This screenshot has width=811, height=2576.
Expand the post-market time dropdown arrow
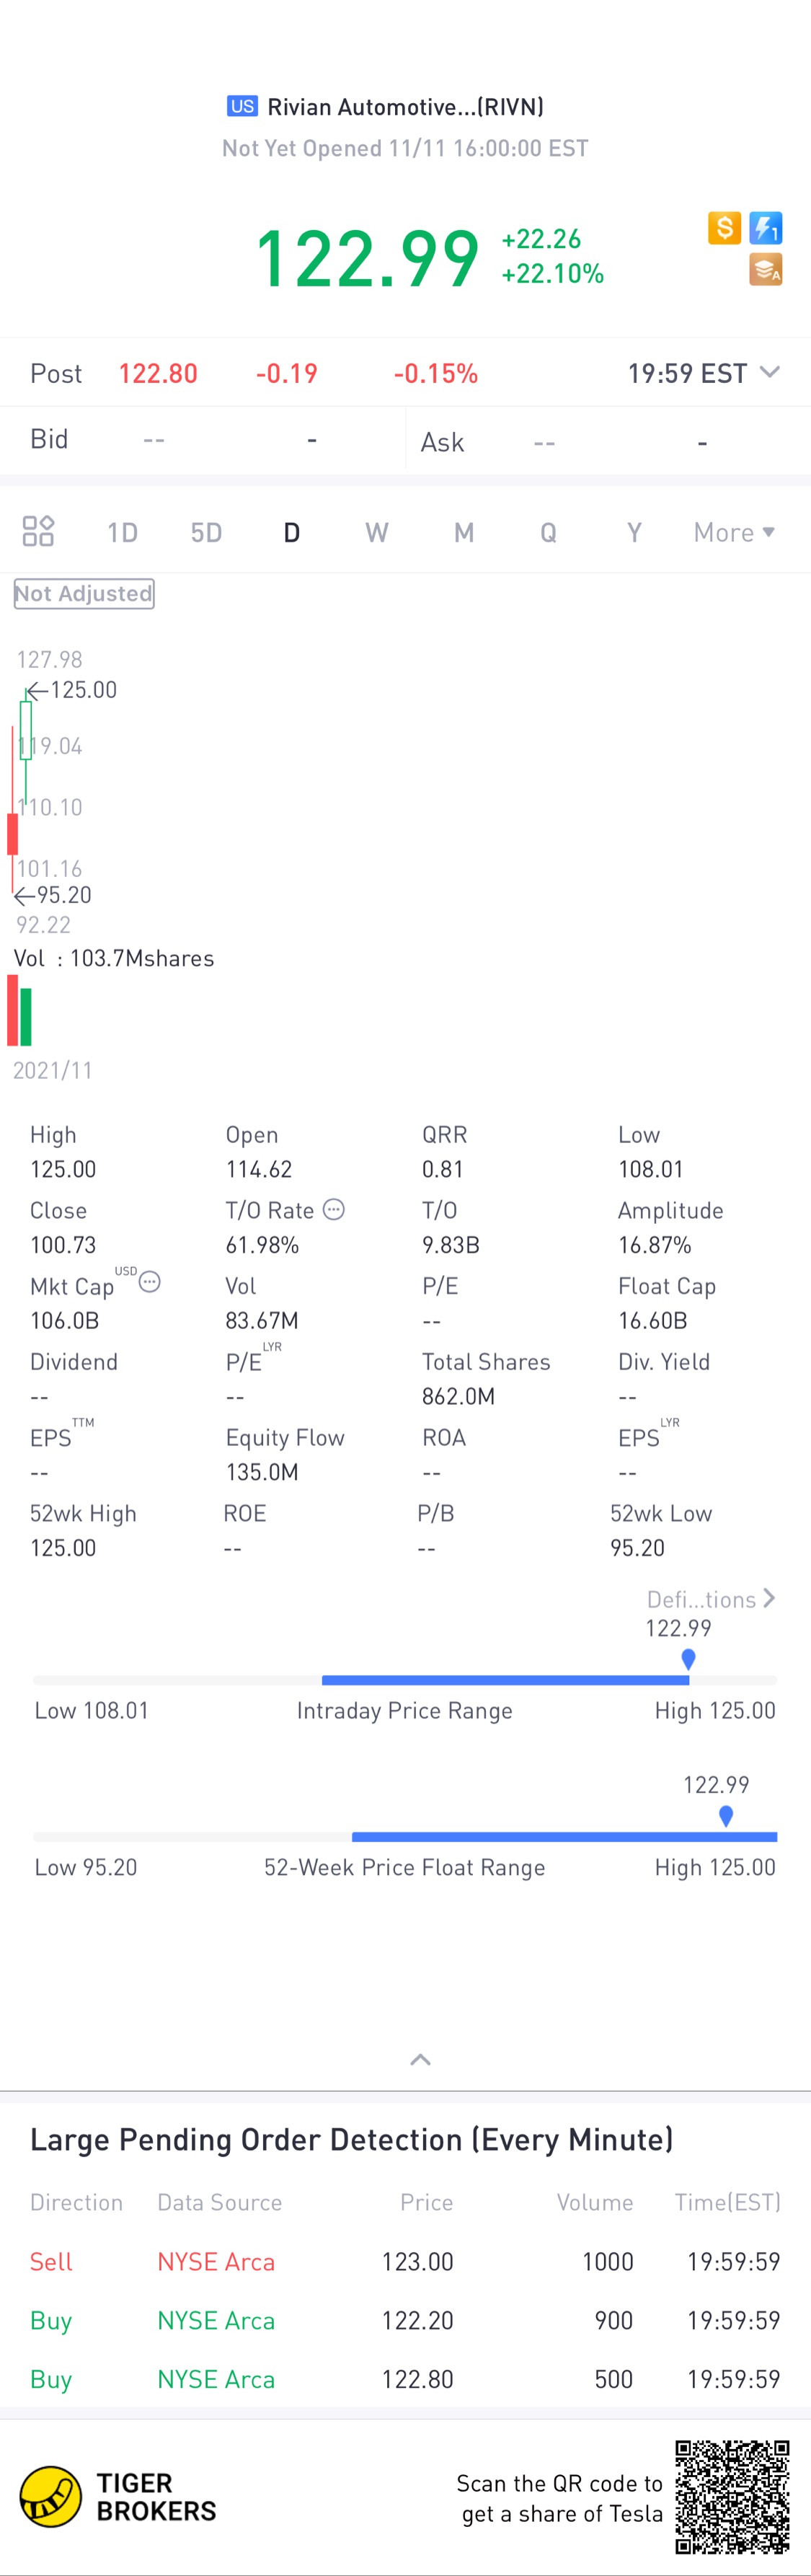click(x=769, y=372)
